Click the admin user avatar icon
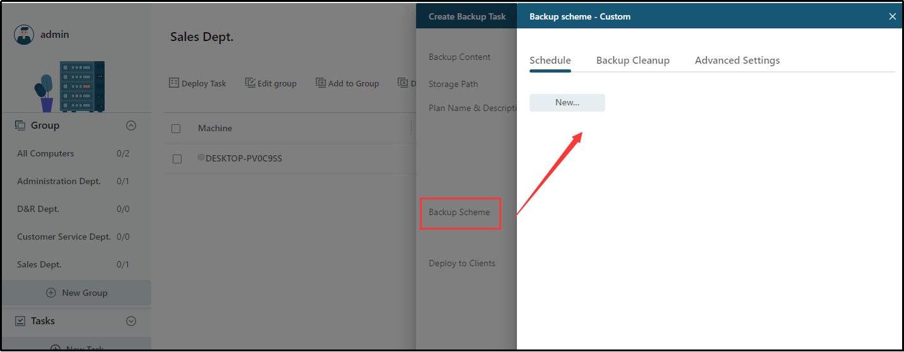The height and width of the screenshot is (352, 904). click(24, 35)
